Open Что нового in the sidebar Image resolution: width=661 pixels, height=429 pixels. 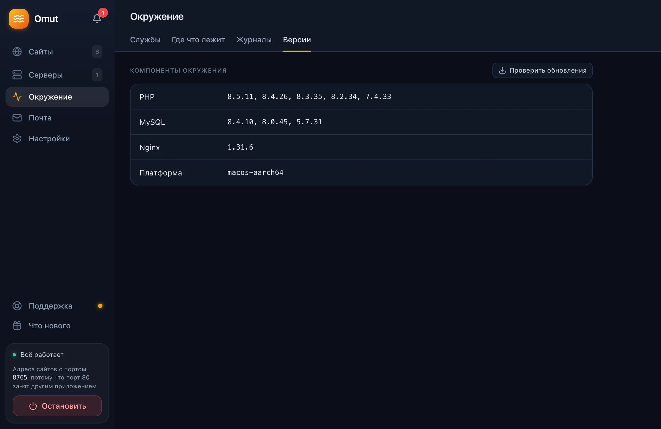[57, 326]
